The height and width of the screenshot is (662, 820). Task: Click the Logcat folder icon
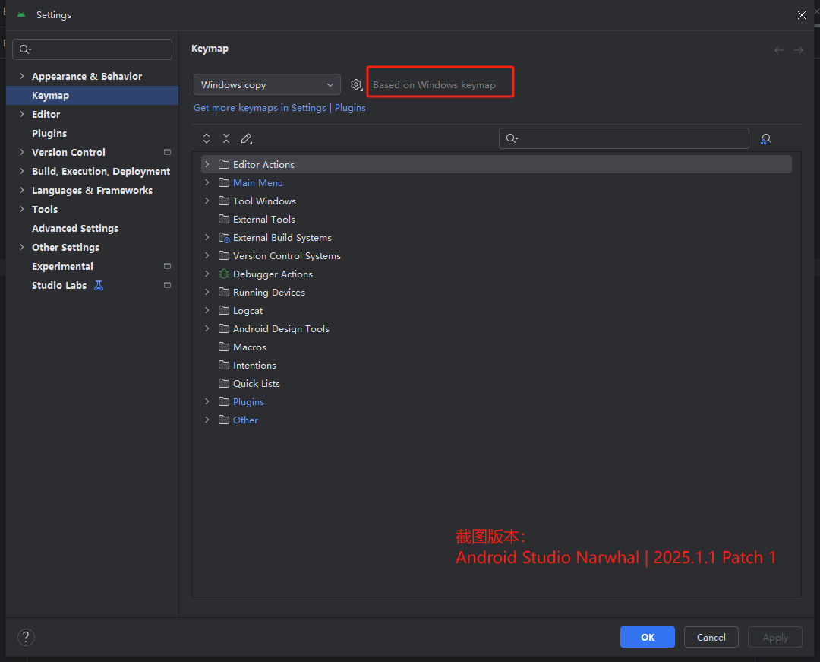pos(224,310)
